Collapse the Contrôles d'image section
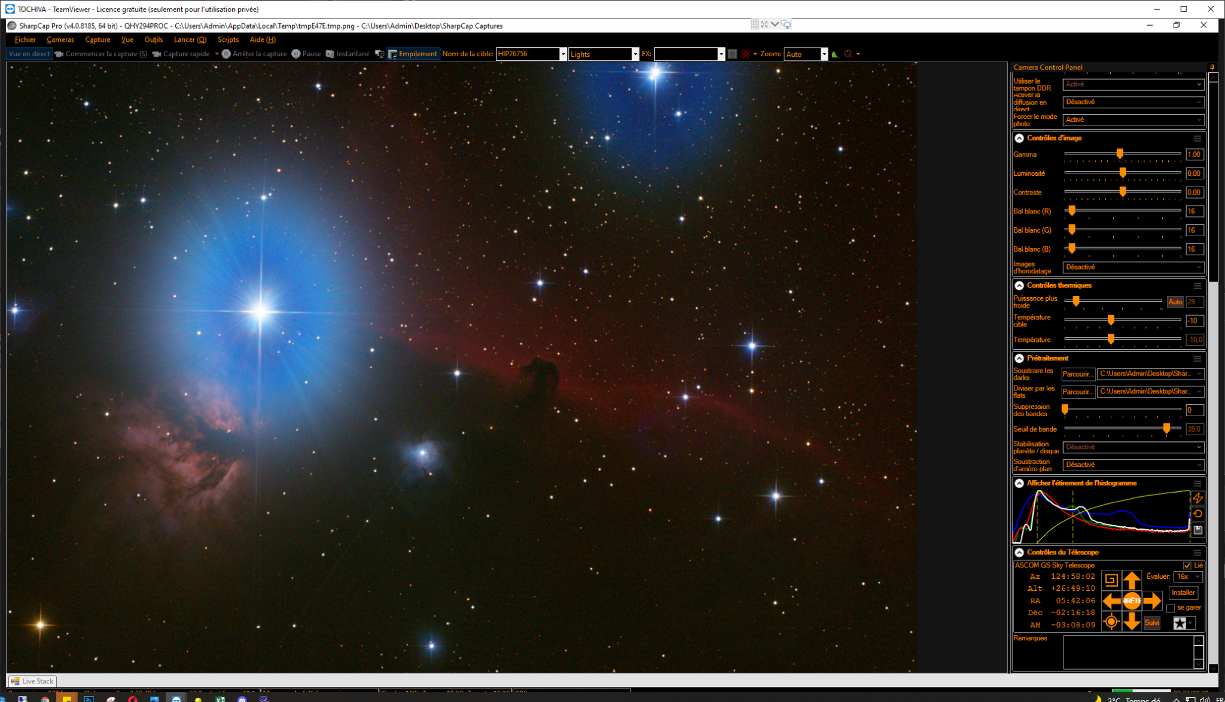 (1019, 138)
